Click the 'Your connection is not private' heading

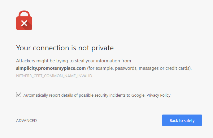click(65, 48)
